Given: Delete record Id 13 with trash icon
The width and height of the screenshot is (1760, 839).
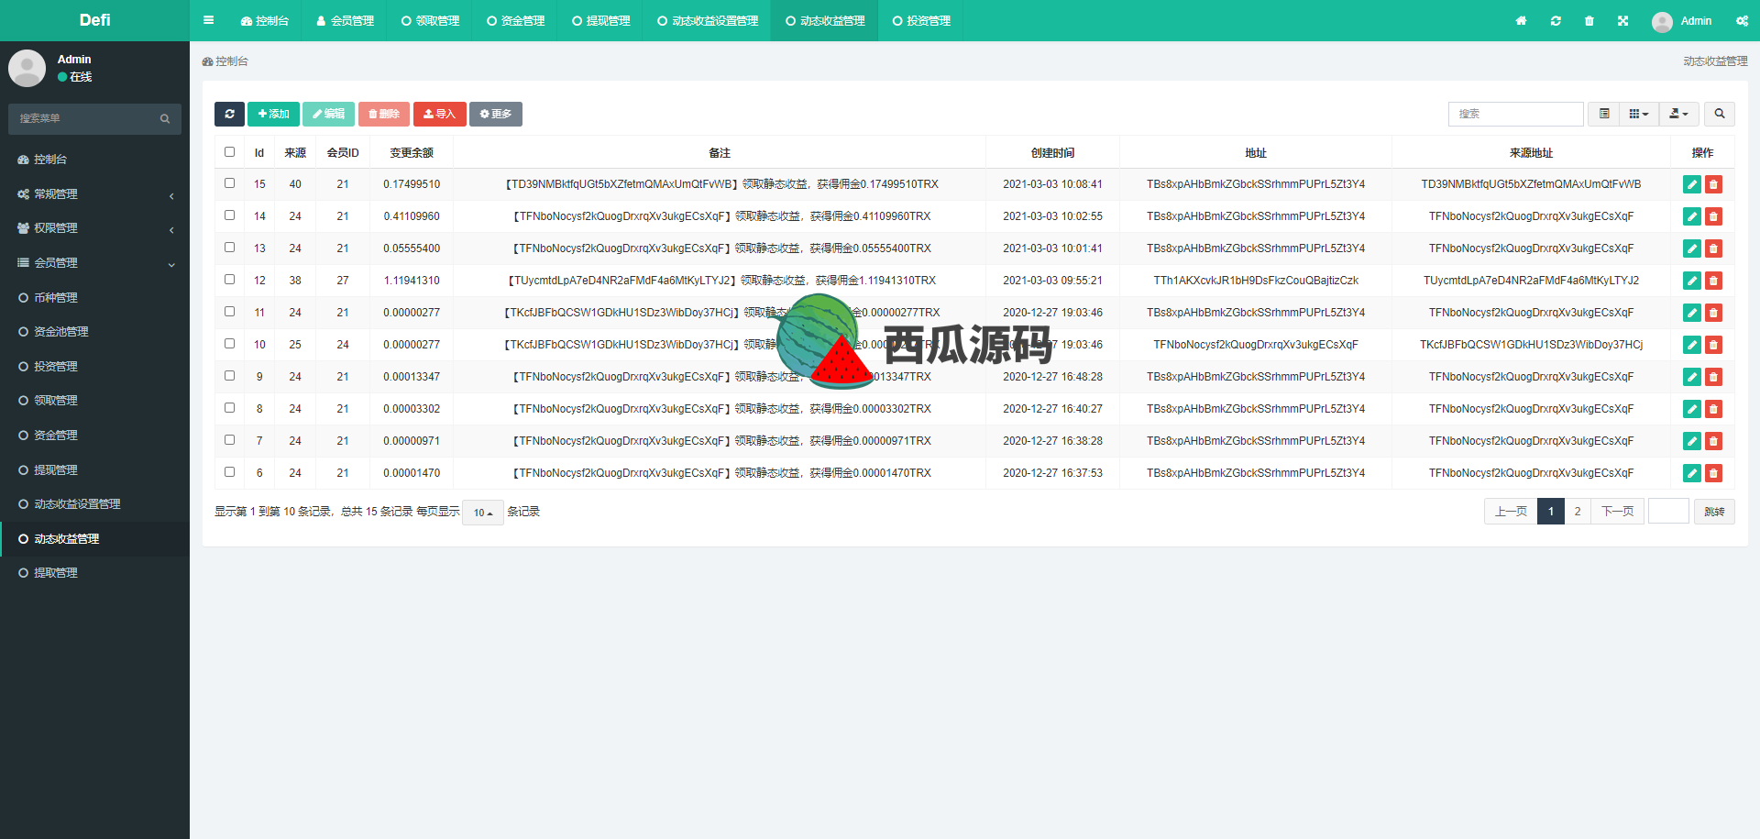Looking at the screenshot, I should tap(1713, 248).
